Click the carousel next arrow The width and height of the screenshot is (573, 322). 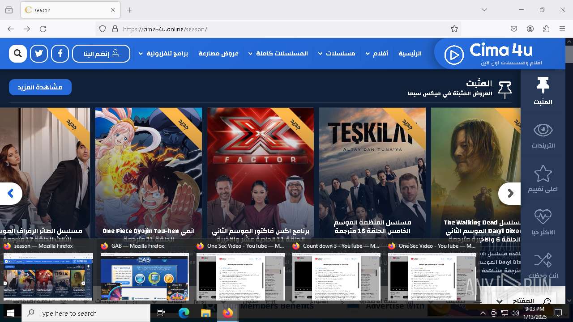510,194
